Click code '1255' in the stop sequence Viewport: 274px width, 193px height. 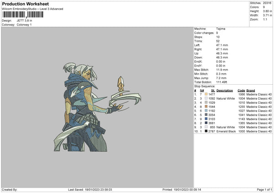242,107
